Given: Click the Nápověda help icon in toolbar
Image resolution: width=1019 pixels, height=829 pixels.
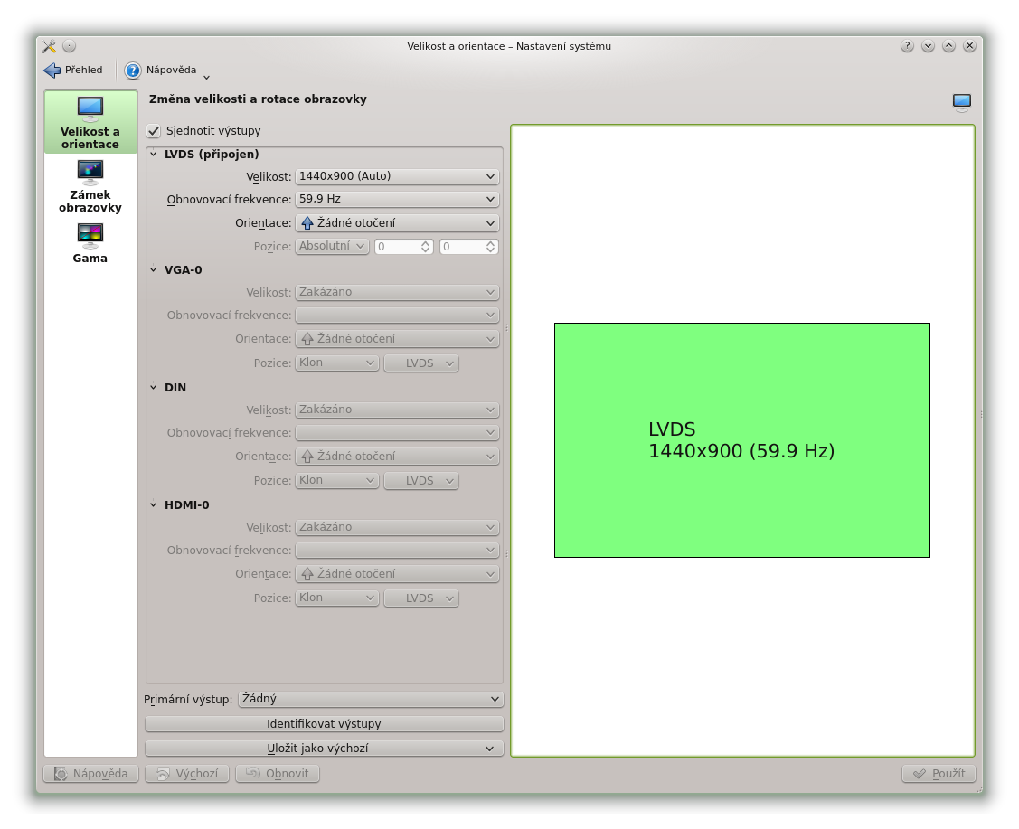Looking at the screenshot, I should [133, 71].
